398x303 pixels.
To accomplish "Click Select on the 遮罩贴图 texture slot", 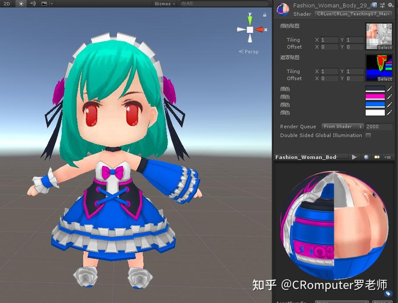I will point(385,79).
